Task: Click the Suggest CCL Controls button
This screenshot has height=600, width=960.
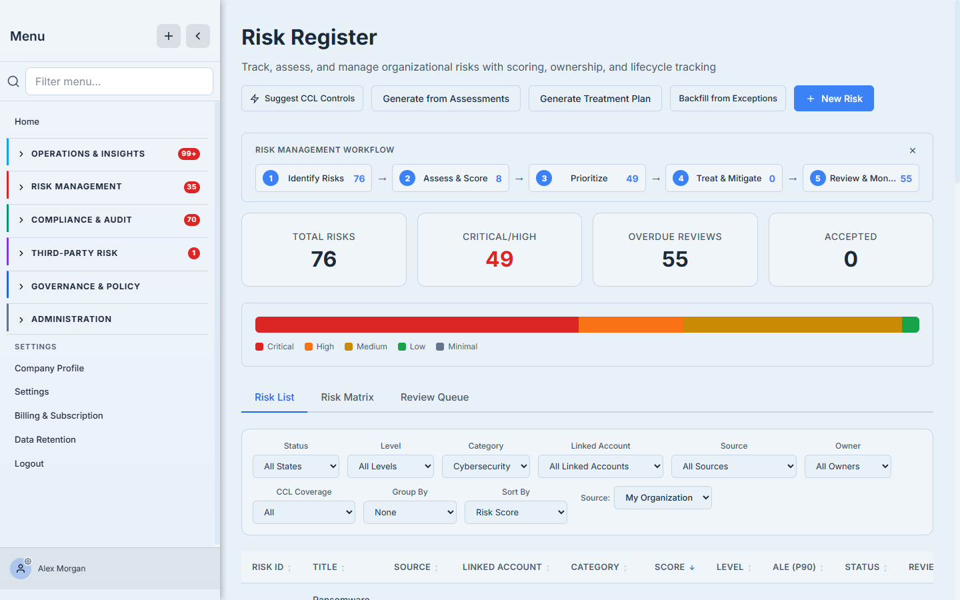Action: coord(303,99)
